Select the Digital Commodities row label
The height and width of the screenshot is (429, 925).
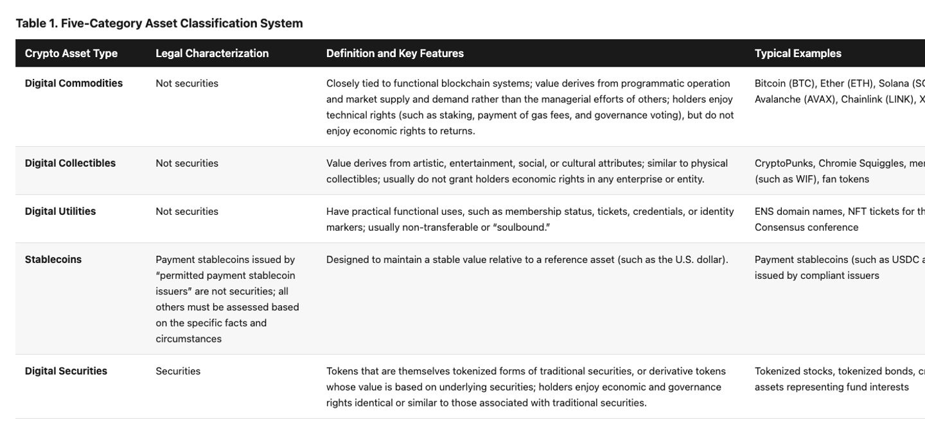74,83
